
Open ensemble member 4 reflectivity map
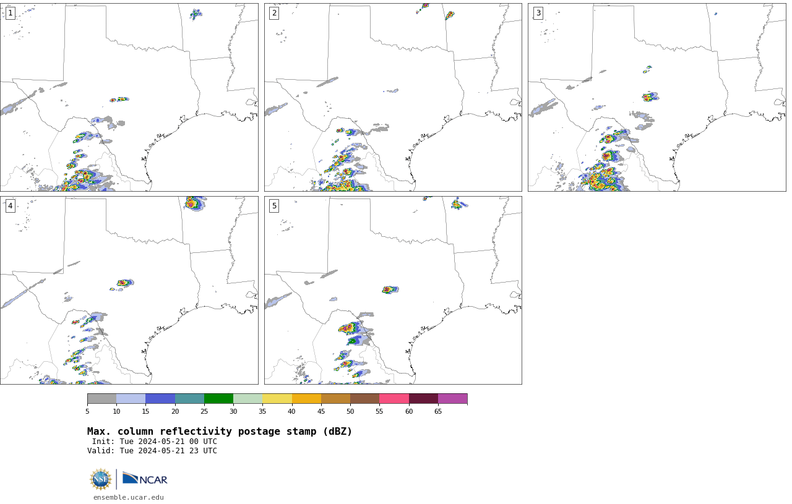(129, 290)
